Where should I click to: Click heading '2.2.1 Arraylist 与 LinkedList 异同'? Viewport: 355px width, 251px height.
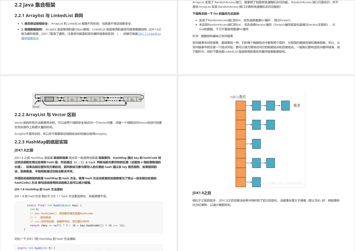(49, 15)
